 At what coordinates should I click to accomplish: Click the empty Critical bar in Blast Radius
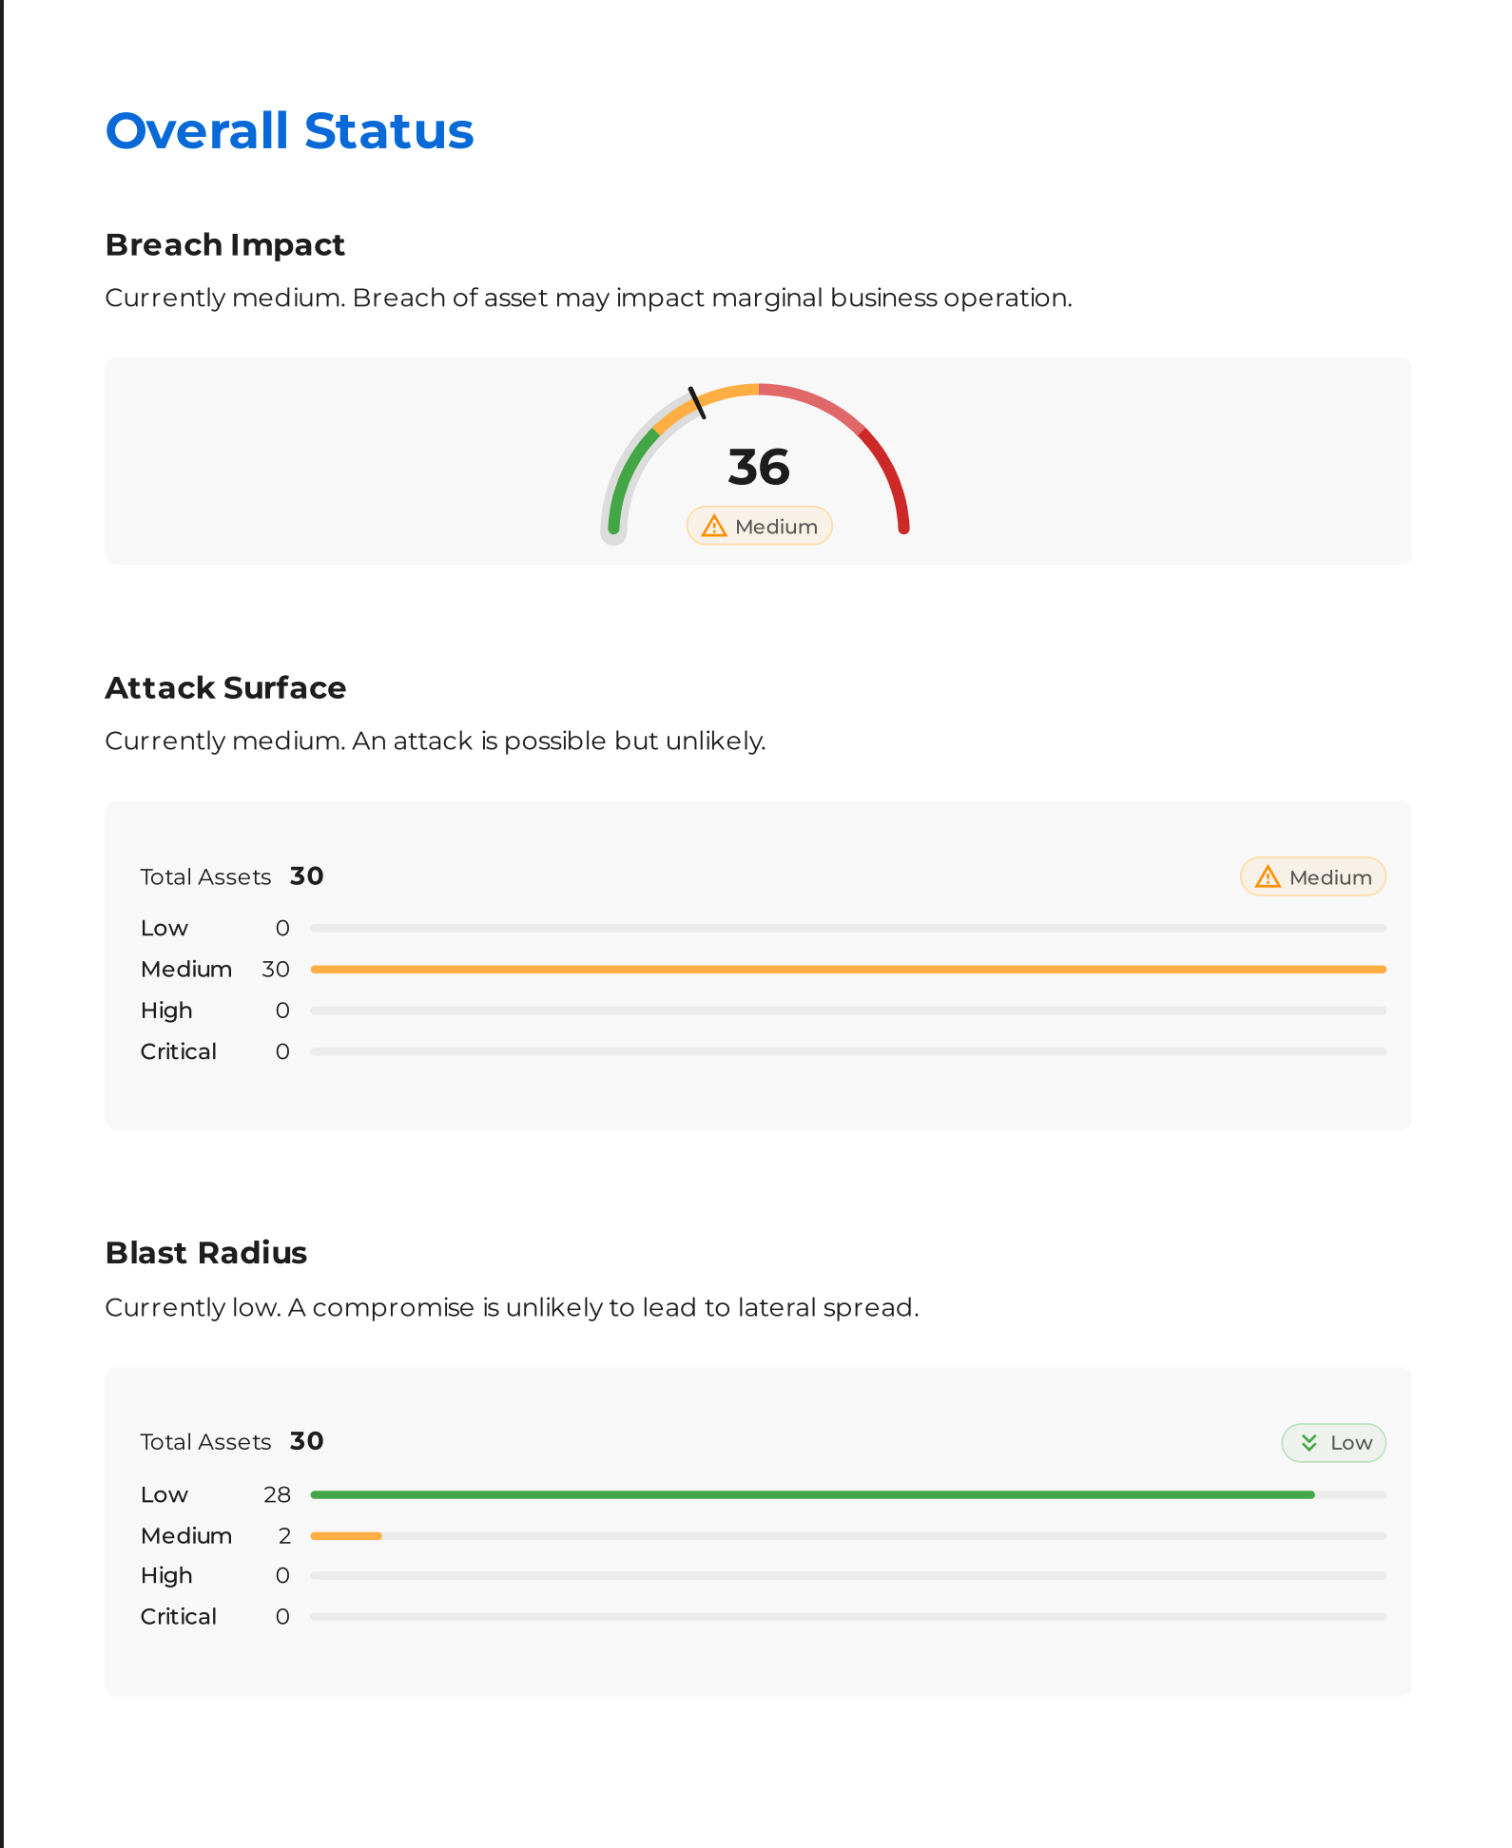pyautogui.click(x=847, y=1616)
